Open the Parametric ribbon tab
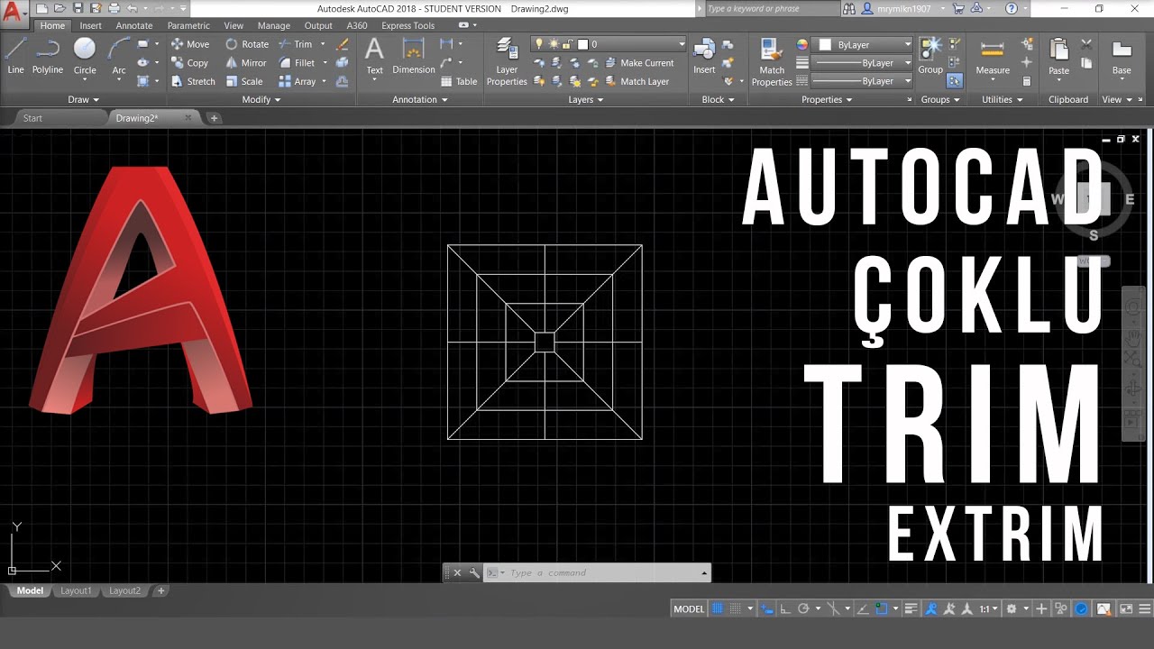1154x649 pixels. (188, 25)
